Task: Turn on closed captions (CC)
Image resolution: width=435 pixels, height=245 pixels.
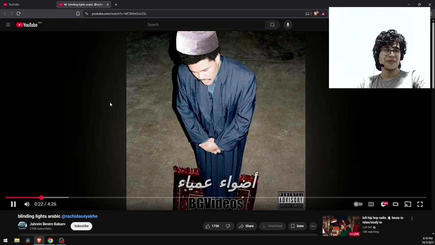Action: 371,204
